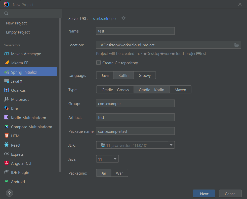The height and width of the screenshot is (199, 247).
Task: Choose Gradle - Kotlin build type
Action: 151,90
